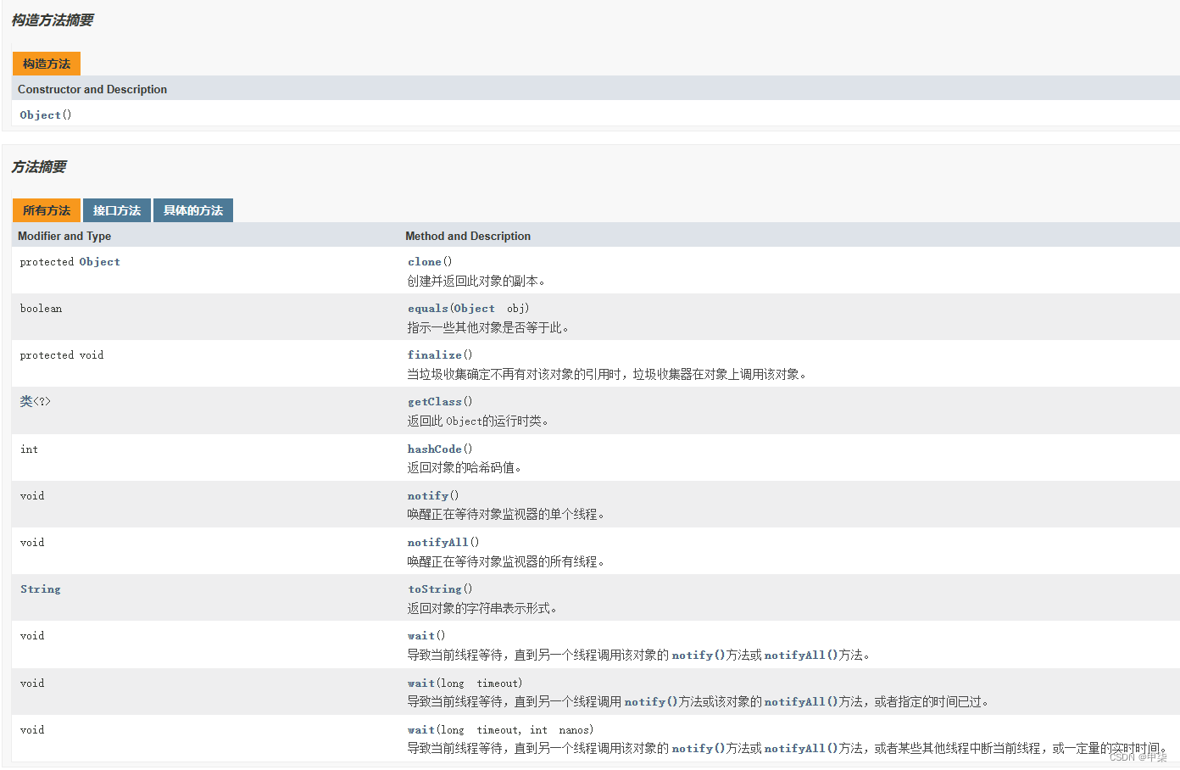This screenshot has height=770, width=1180.
Task: Open the getClass() method documentation
Action: coord(435,401)
